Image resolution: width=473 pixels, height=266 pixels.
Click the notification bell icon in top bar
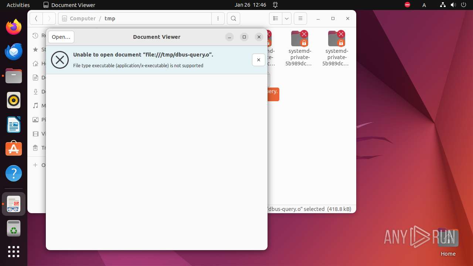pos(275,5)
